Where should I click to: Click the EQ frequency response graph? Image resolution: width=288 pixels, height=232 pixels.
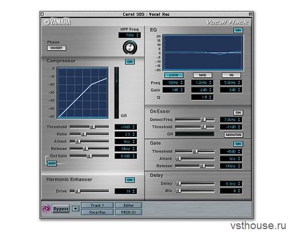click(x=203, y=53)
